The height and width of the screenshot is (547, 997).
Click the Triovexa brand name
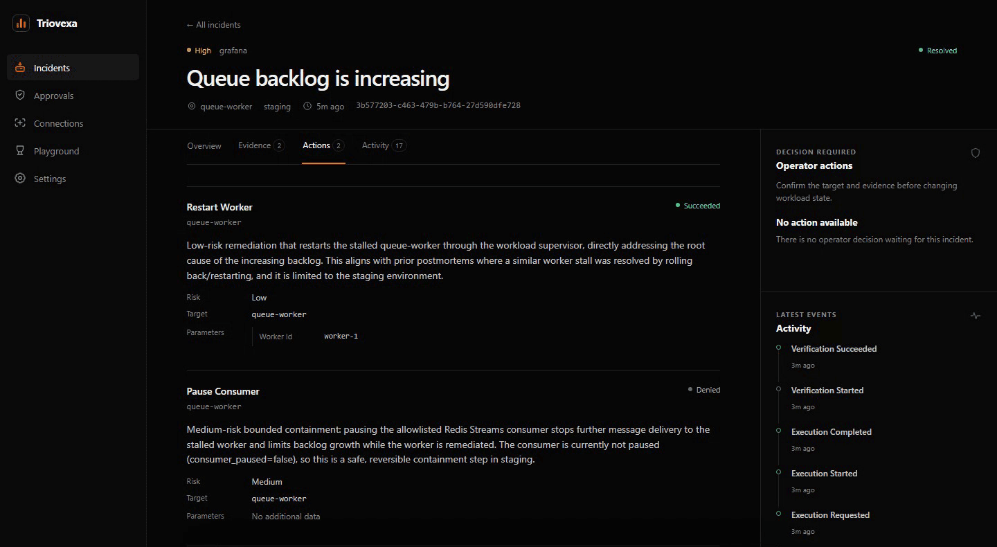(x=57, y=24)
